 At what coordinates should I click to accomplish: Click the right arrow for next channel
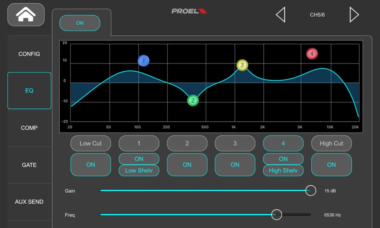(354, 15)
